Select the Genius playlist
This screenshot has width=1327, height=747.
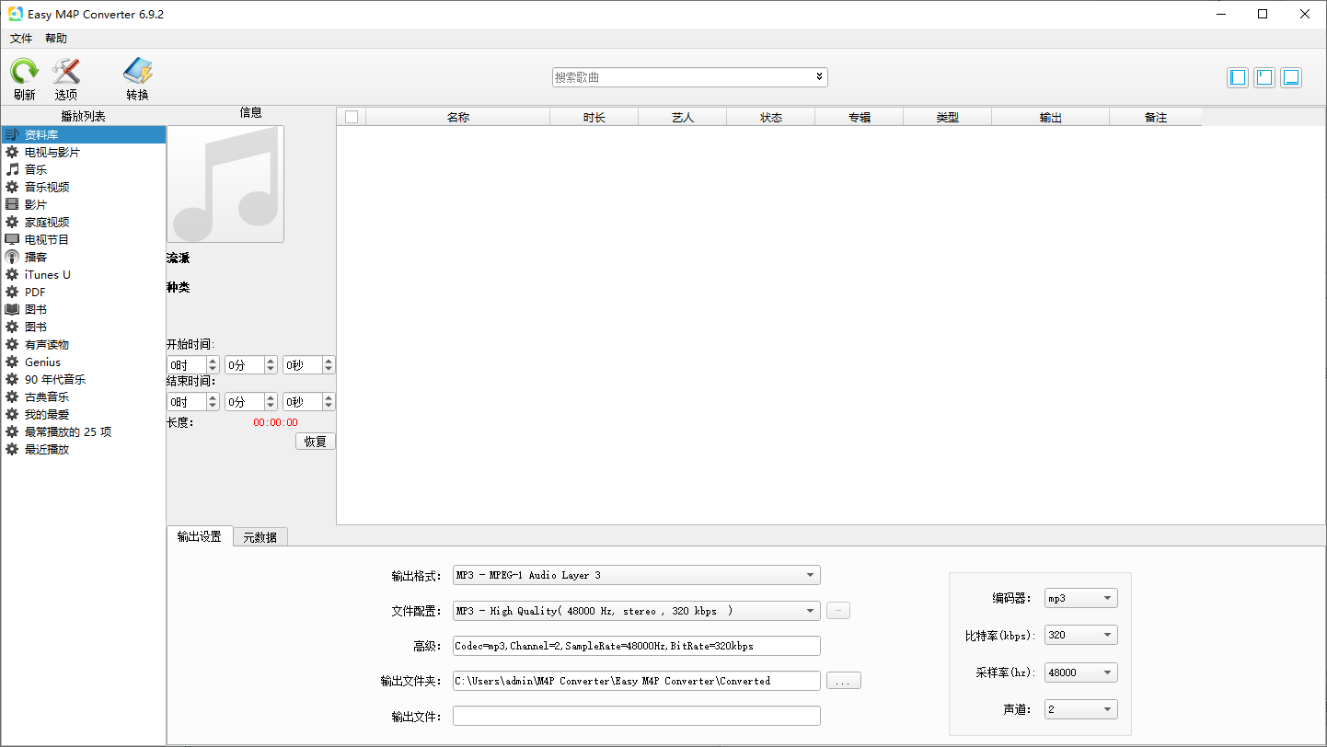tap(84, 362)
